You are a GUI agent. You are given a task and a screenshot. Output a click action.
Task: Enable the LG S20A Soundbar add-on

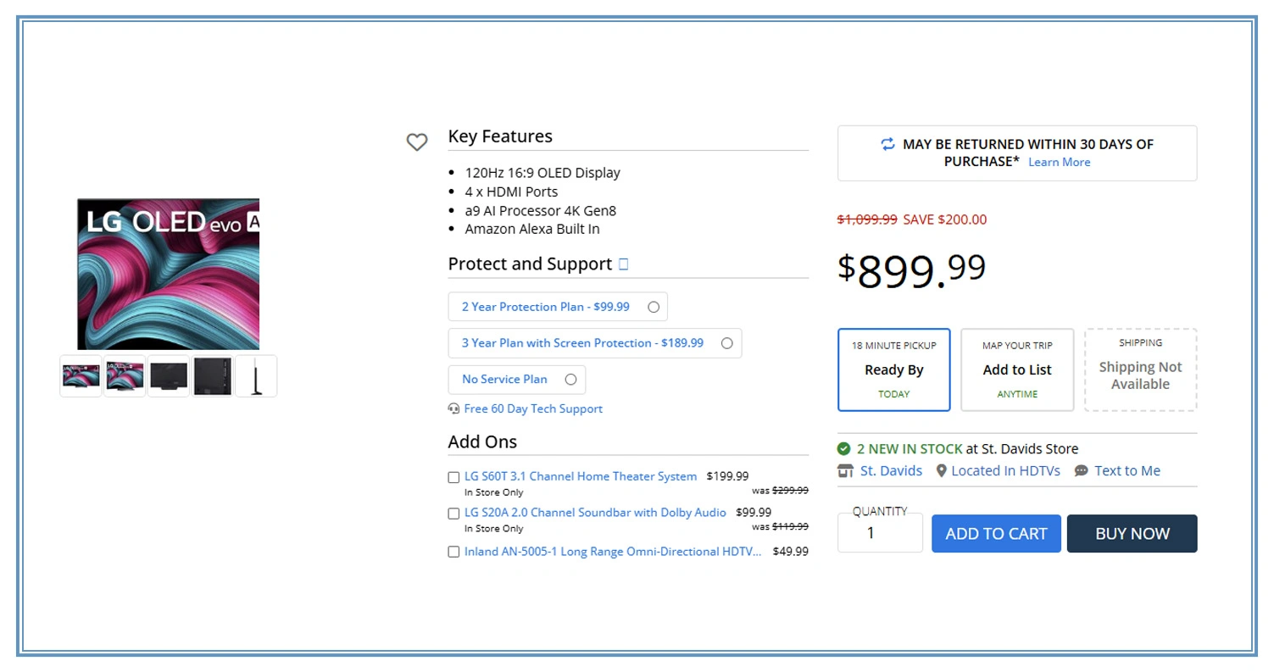453,514
